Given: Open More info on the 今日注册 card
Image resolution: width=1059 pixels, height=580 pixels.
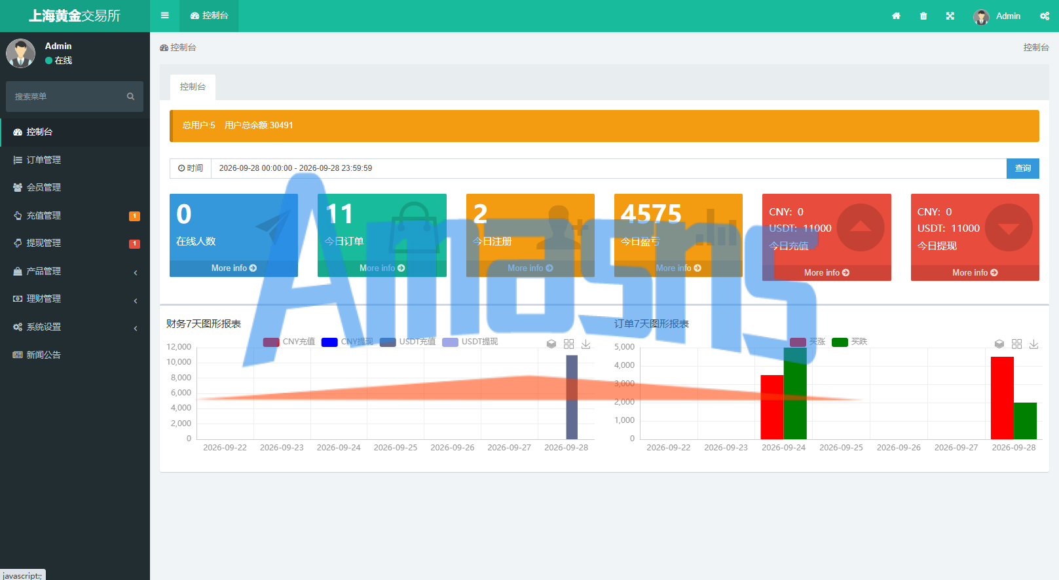Looking at the screenshot, I should point(530,268).
